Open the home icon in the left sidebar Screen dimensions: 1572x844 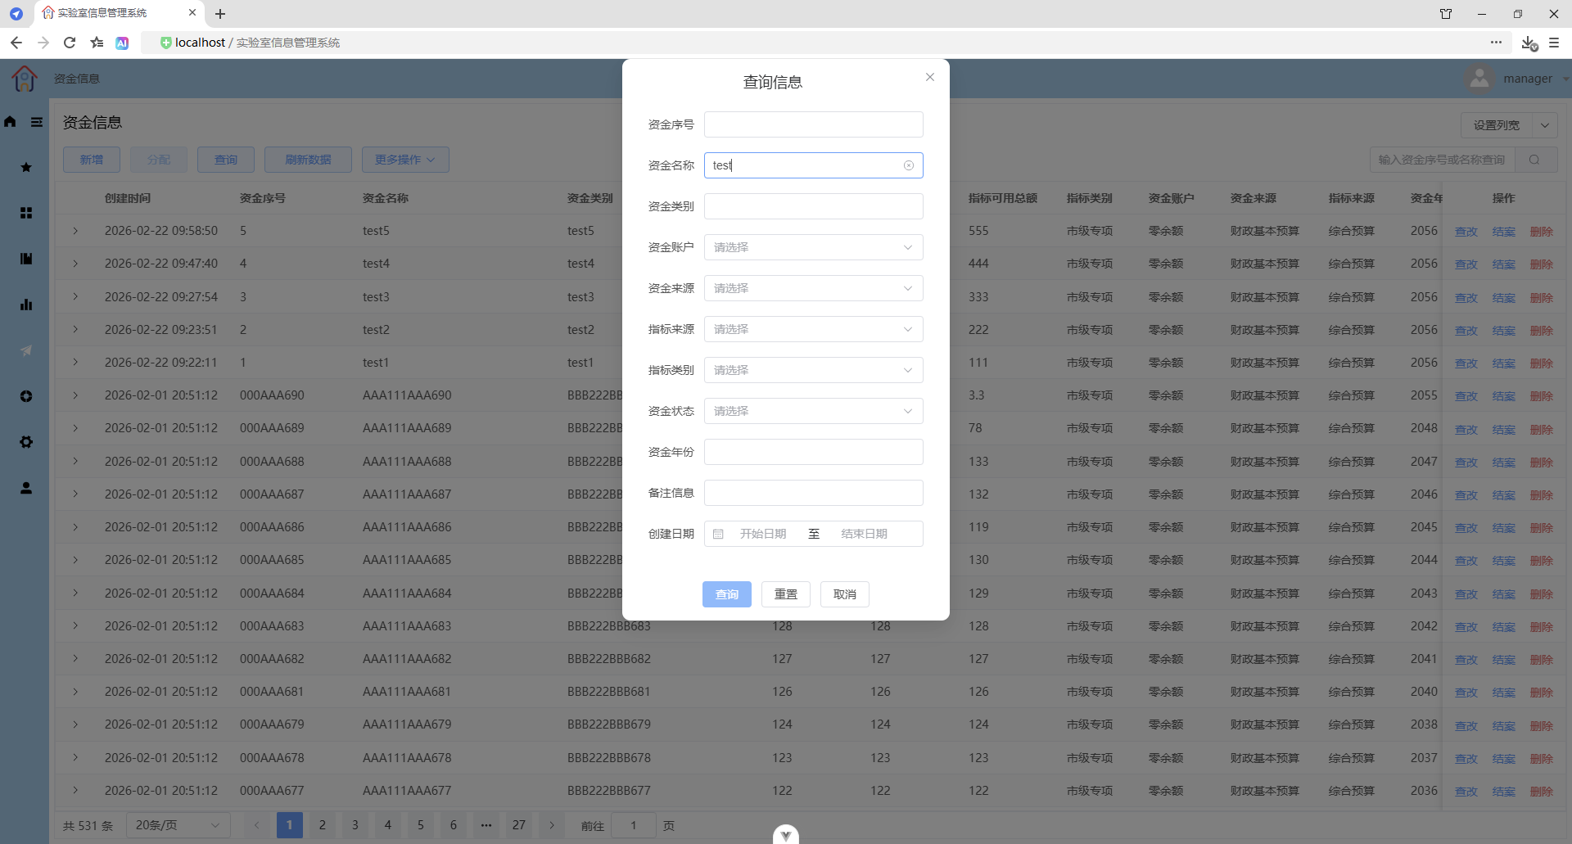click(x=10, y=122)
